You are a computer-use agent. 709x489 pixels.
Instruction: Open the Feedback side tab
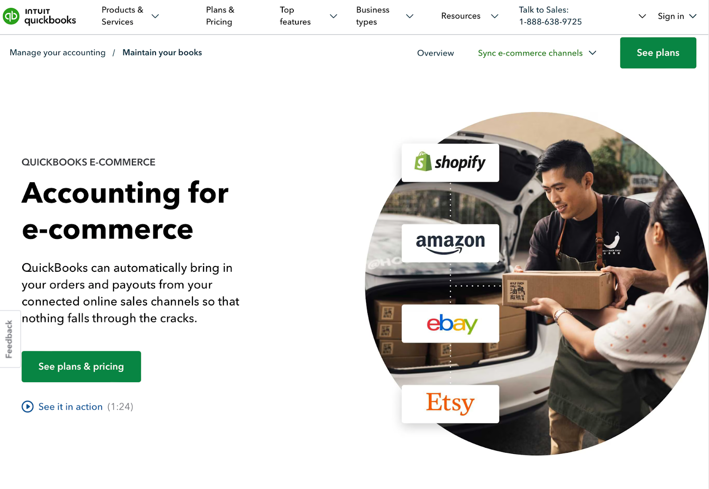(10, 339)
